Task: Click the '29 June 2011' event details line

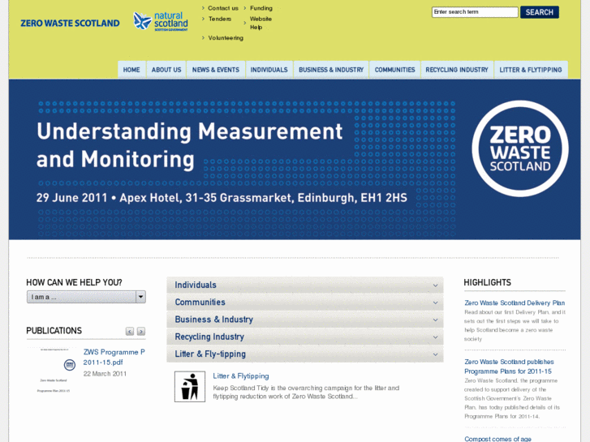Action: point(222,198)
